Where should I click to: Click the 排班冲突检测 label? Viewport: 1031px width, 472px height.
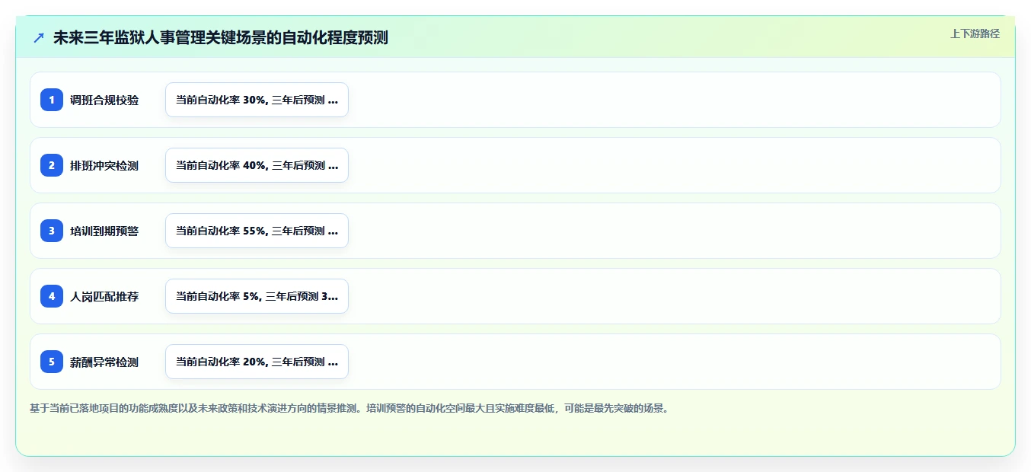(x=104, y=165)
